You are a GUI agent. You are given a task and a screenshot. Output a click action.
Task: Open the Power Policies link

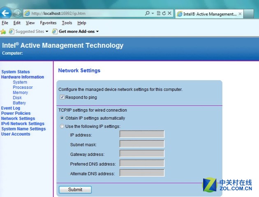pos(16,113)
